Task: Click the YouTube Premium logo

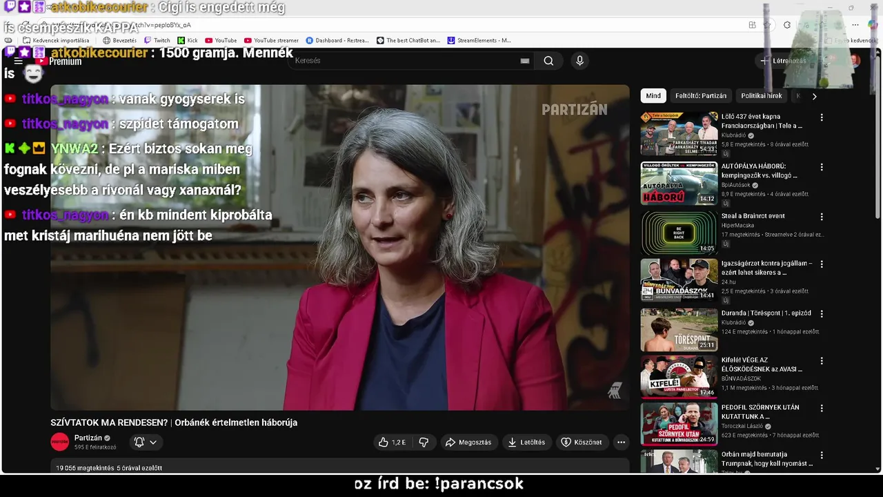Action: (x=59, y=61)
